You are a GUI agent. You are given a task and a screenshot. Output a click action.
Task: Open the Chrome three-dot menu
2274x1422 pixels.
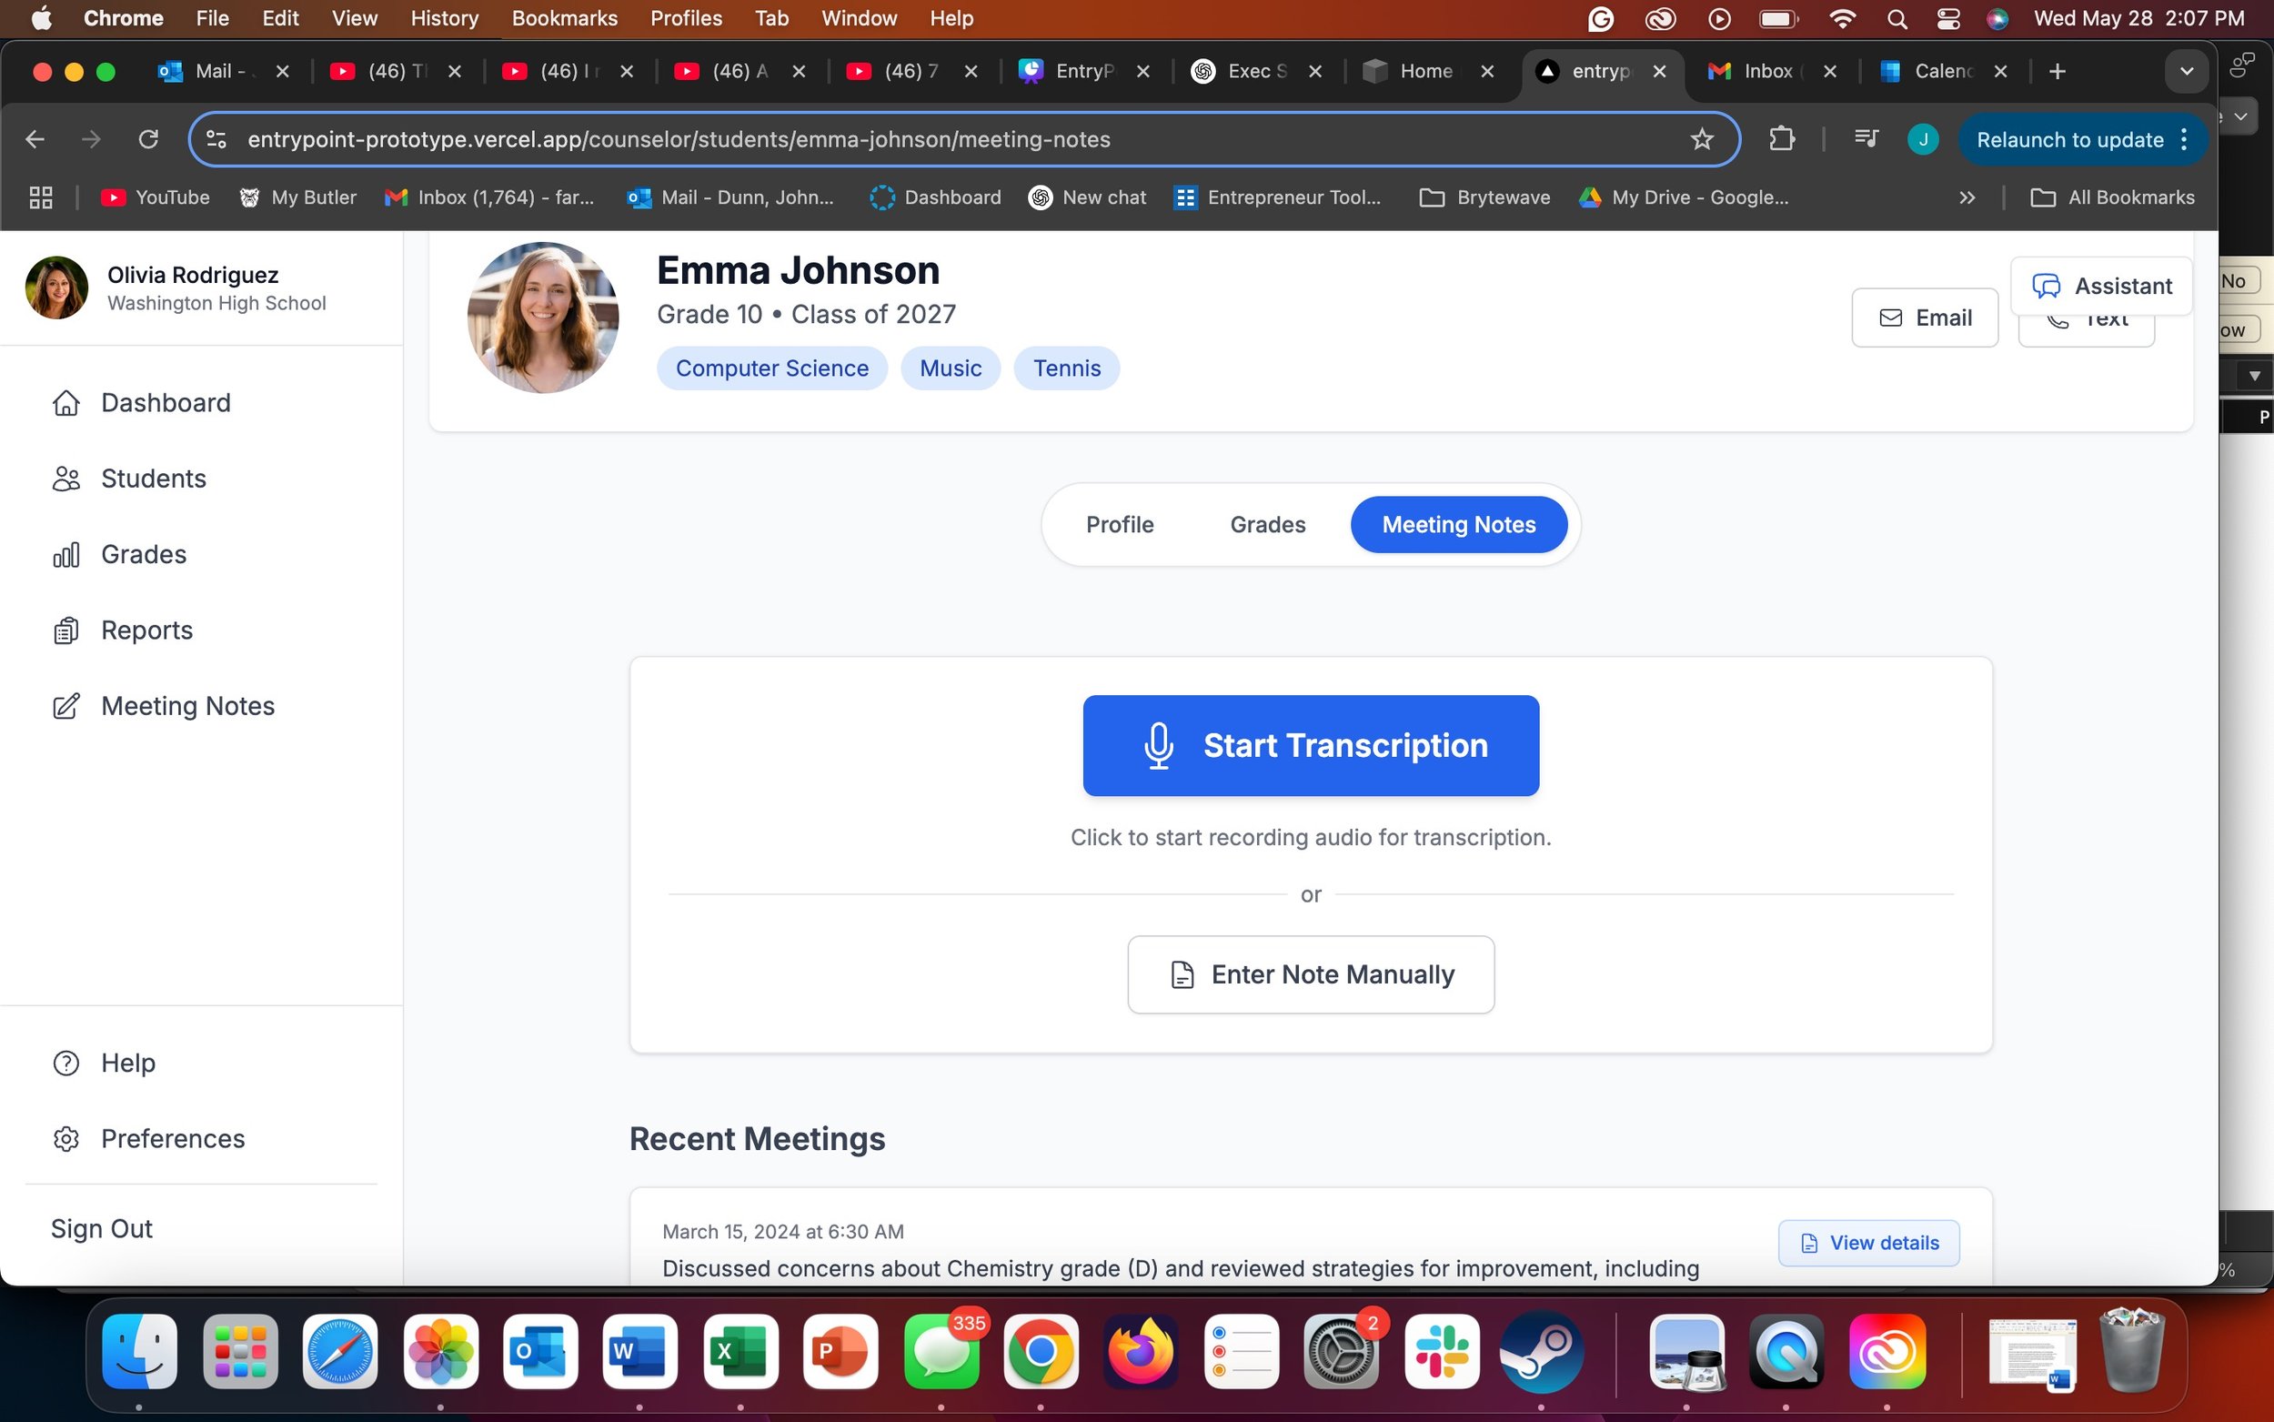click(x=2185, y=140)
